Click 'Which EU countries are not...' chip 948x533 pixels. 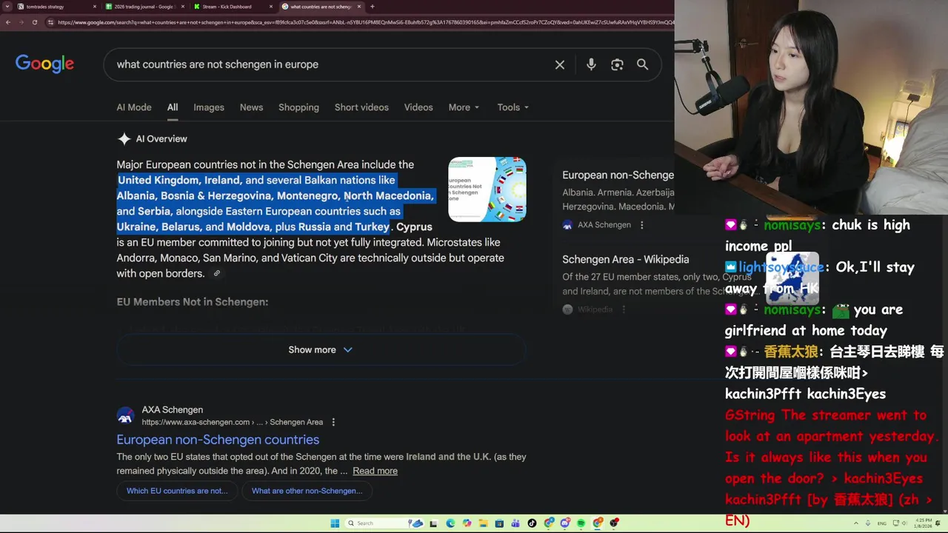click(x=177, y=491)
